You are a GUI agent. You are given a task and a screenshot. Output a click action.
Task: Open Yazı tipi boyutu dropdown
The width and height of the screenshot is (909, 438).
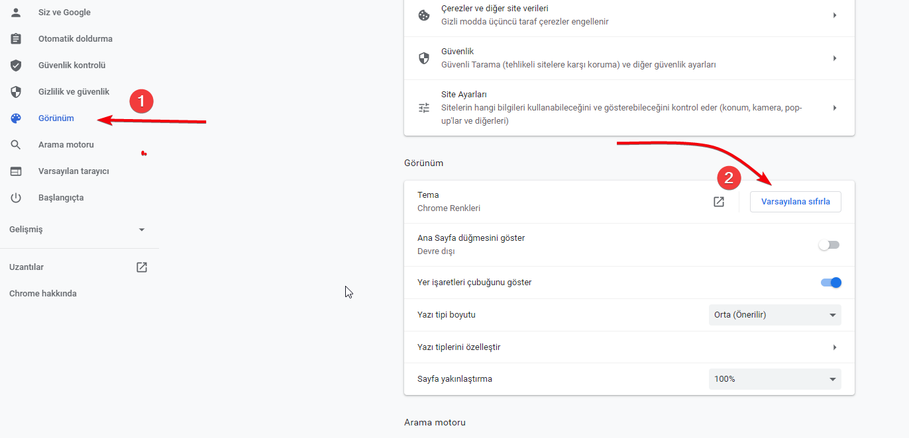pyautogui.click(x=775, y=315)
